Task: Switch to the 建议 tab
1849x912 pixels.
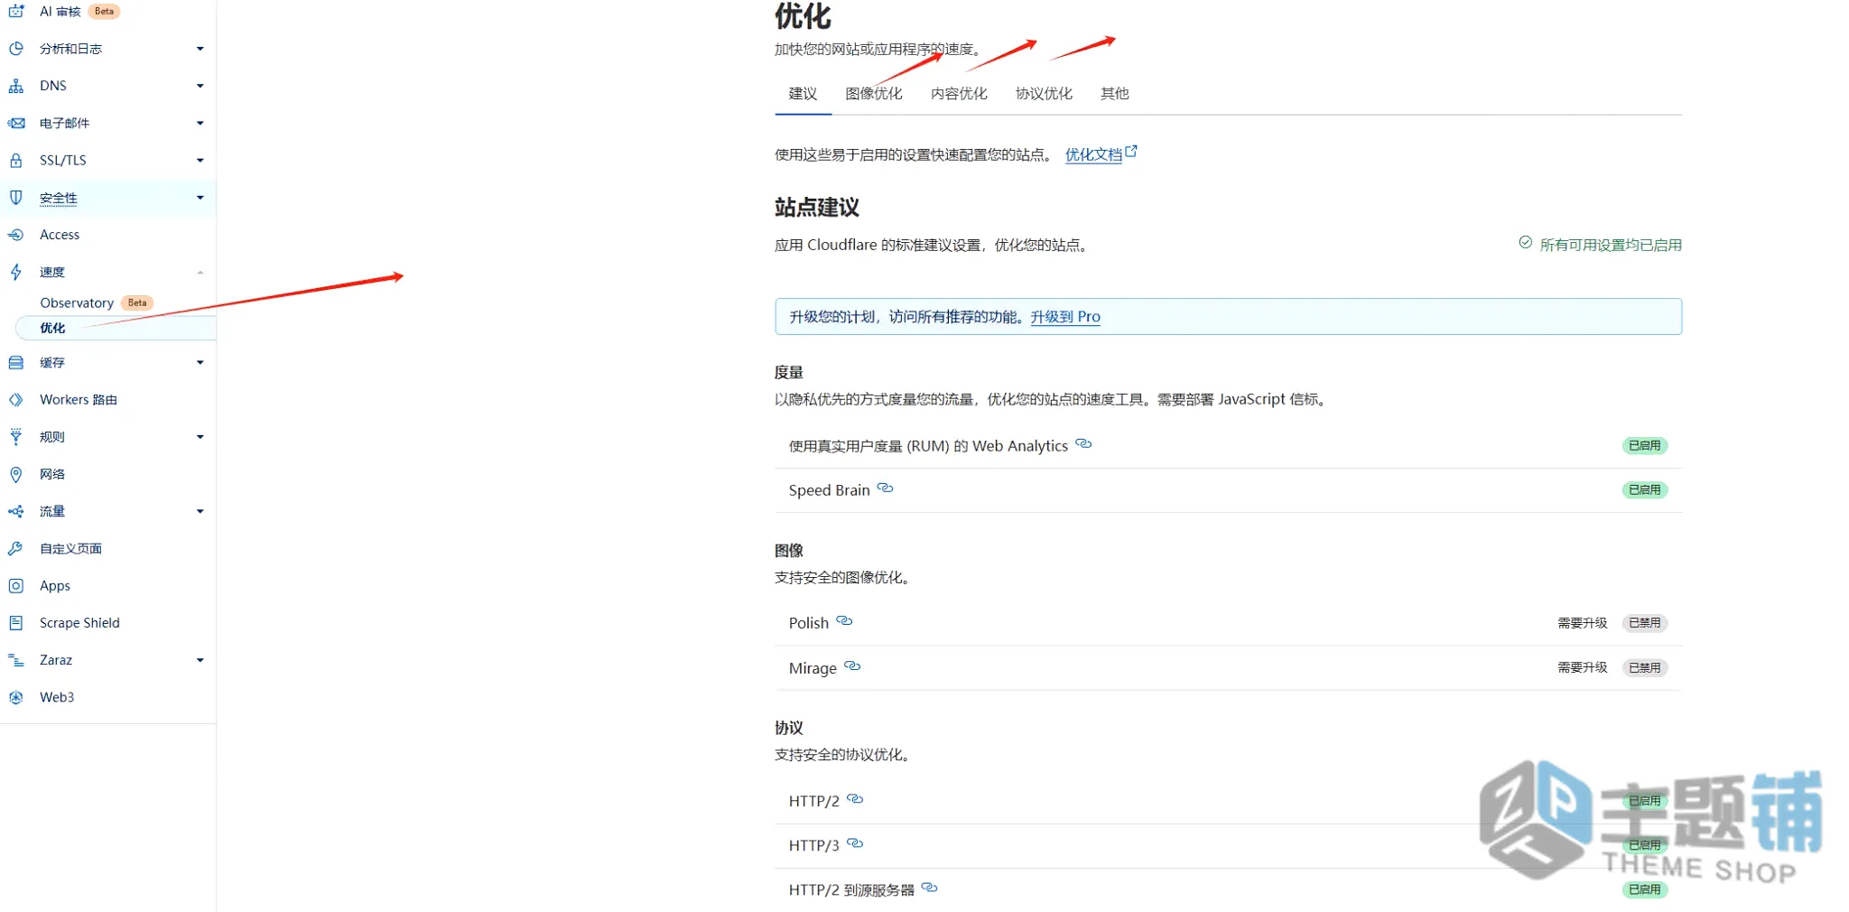Action: point(803,94)
